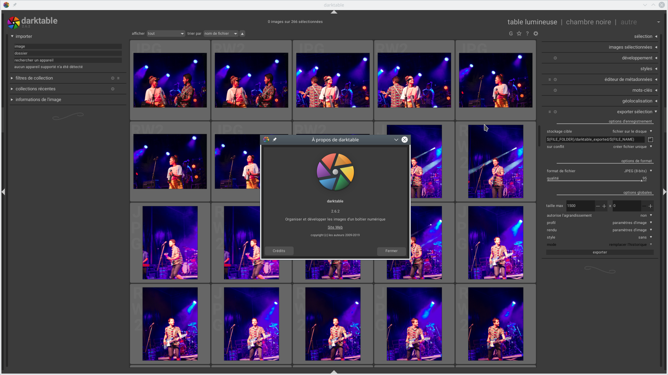Click the image import button
This screenshot has width=668, height=375.
pos(68,47)
